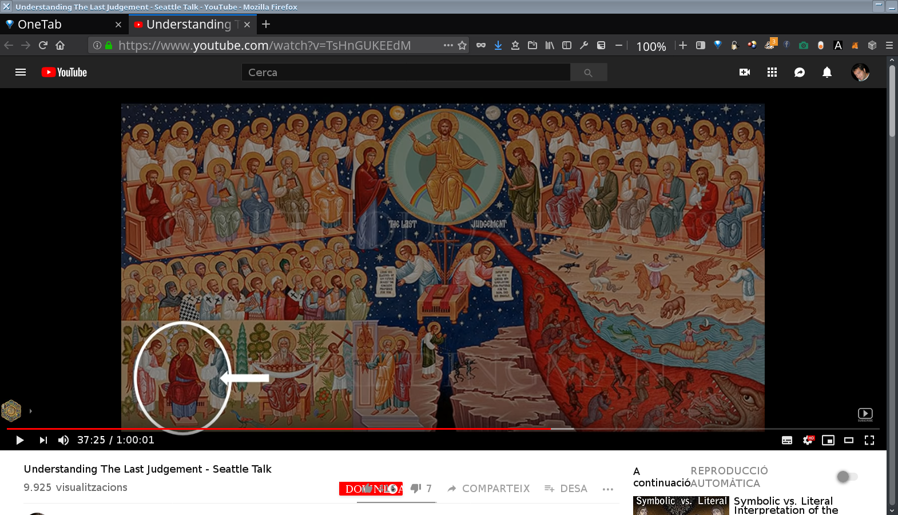The image size is (898, 515).
Task: Zoom in with the plus button
Action: (x=683, y=45)
